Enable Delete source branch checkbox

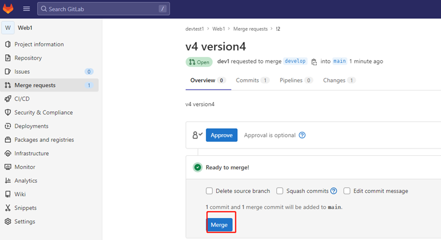pos(209,191)
